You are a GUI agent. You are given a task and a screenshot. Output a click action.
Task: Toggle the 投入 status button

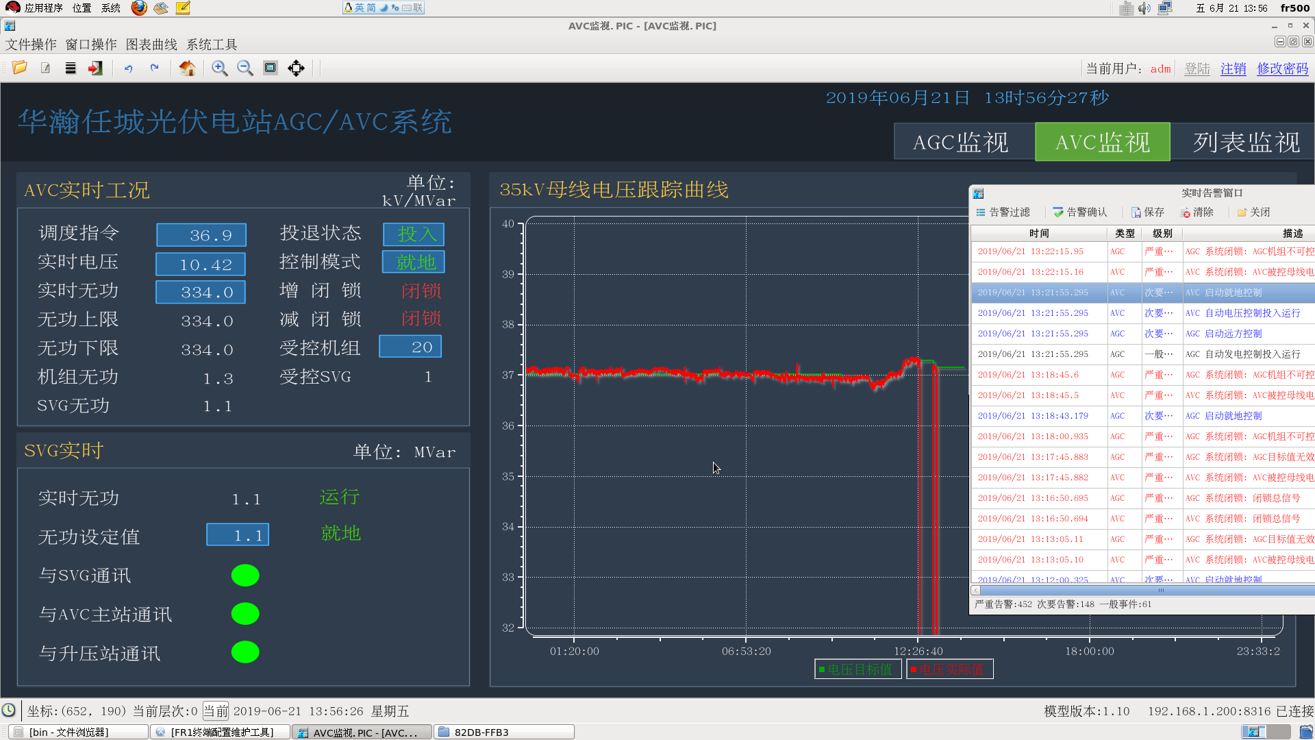414,234
